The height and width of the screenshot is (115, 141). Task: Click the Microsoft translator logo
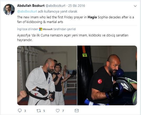click(x=46, y=29)
